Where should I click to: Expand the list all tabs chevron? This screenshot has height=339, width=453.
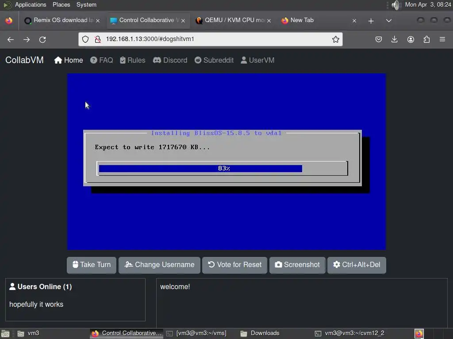tap(389, 21)
